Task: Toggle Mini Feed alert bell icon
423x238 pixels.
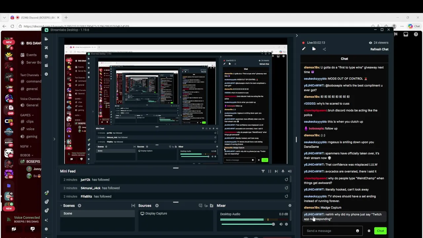Action: click(283, 171)
